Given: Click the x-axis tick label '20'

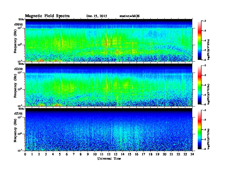Looking at the screenshot, I should (164, 154).
